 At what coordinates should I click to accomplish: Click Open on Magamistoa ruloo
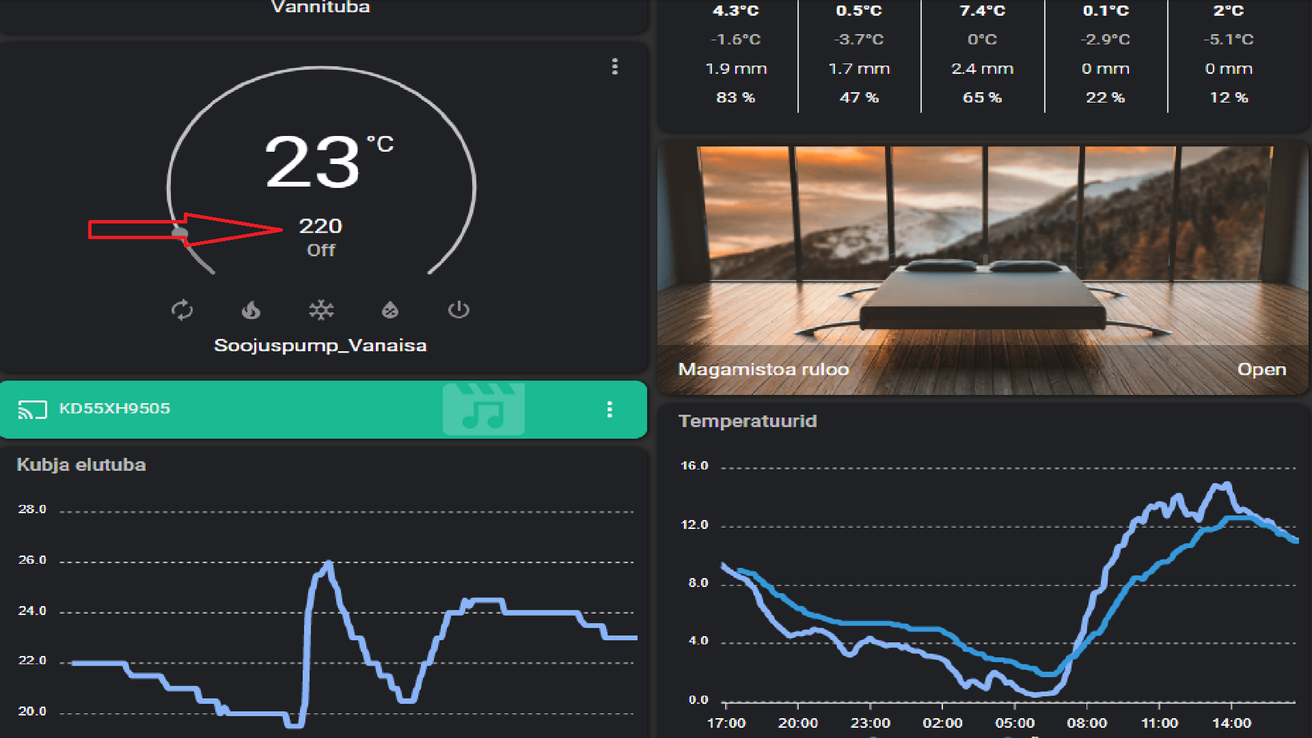coord(1262,369)
